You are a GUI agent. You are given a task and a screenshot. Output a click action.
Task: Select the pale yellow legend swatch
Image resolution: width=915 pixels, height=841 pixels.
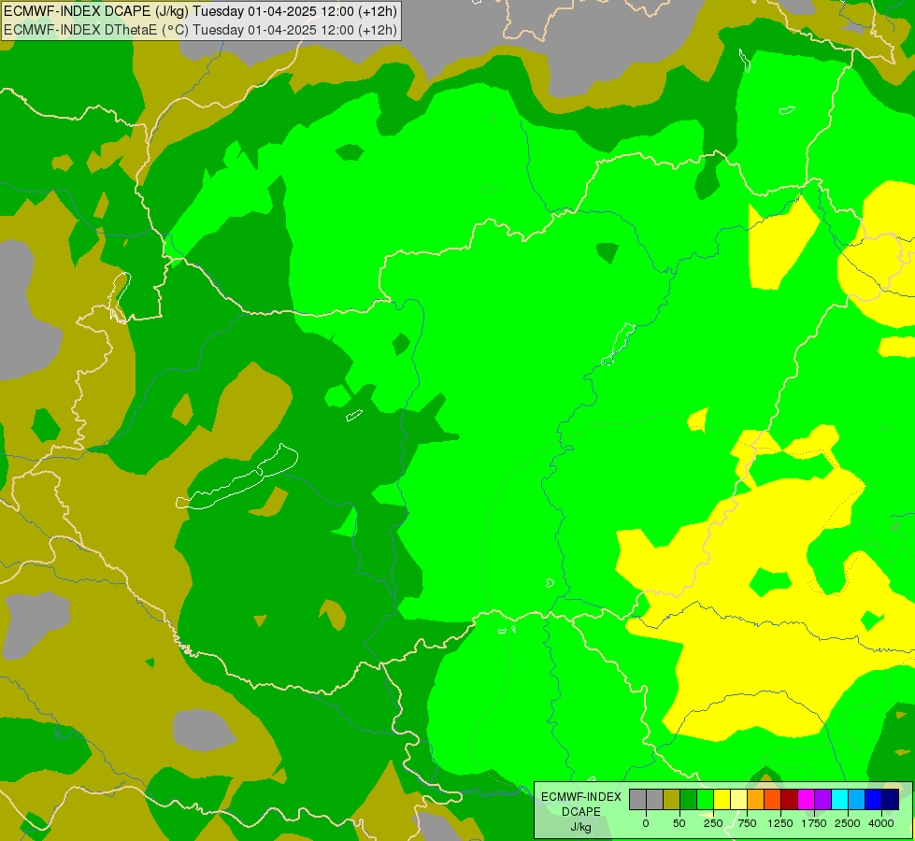tap(738, 799)
